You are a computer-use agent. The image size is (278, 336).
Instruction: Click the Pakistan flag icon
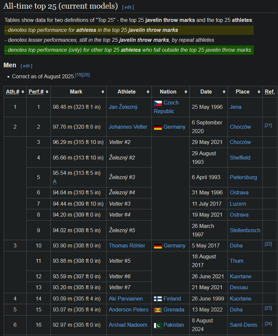tap(158, 325)
